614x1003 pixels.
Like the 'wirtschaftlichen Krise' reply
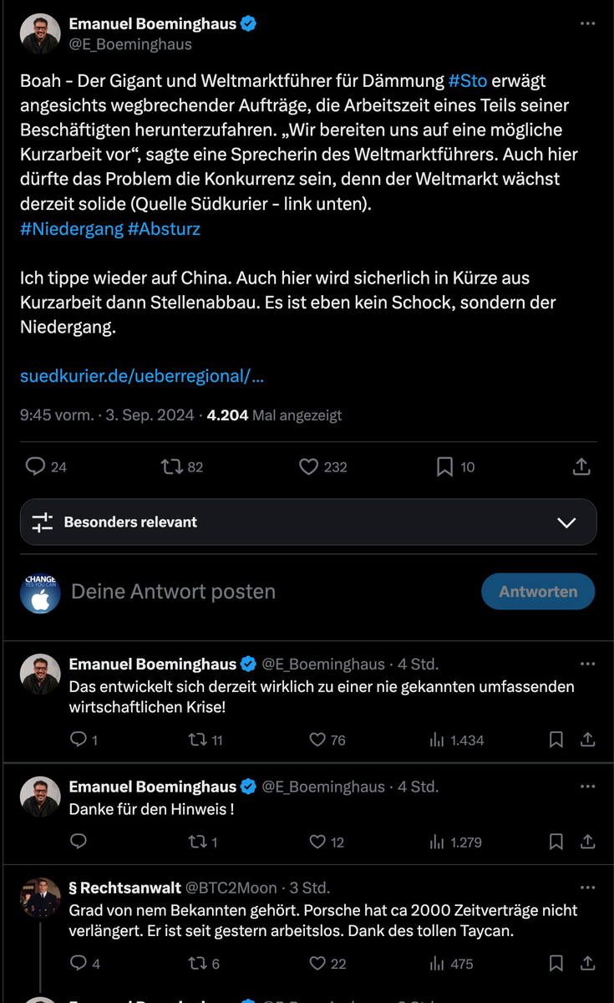point(317,740)
